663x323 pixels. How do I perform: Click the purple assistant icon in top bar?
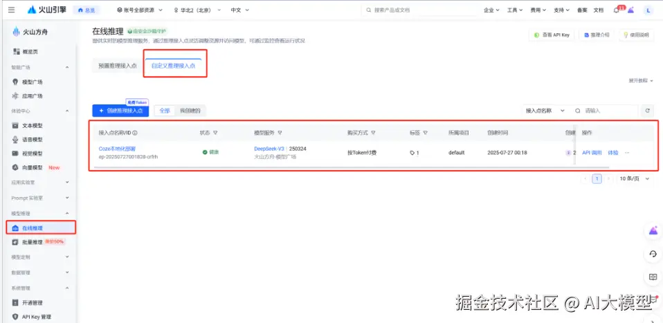(x=631, y=10)
